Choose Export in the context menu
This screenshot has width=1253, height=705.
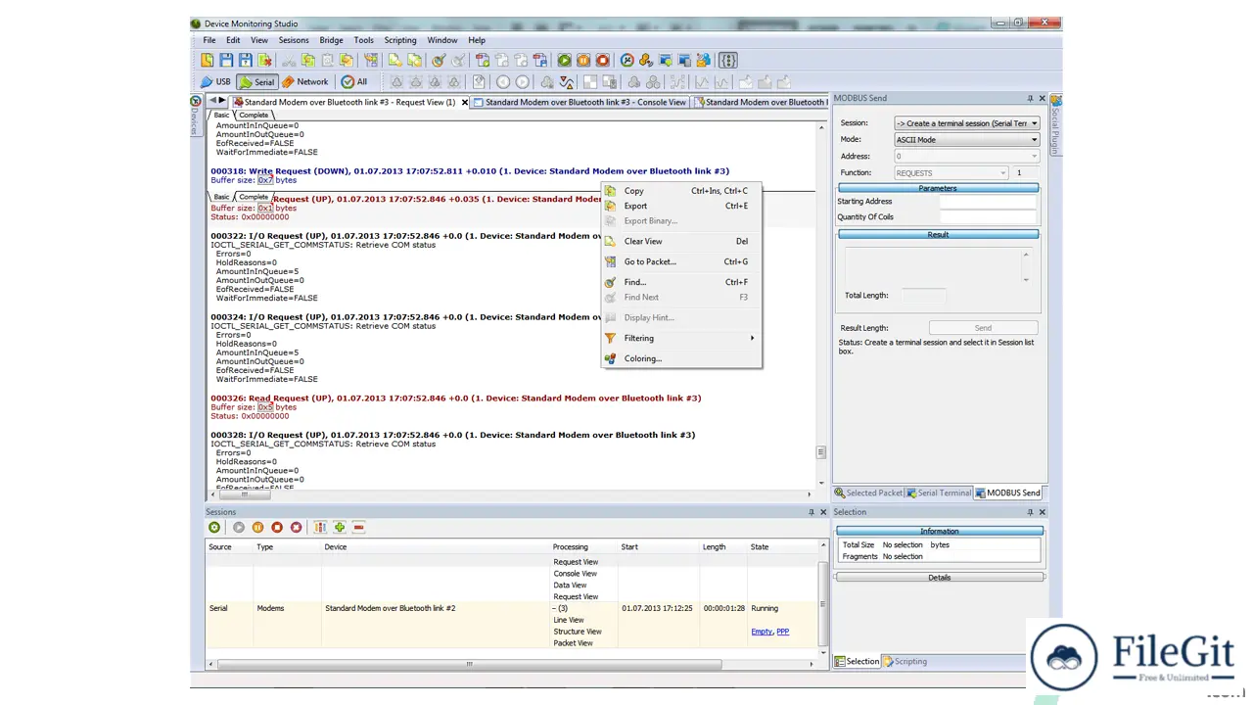[681, 206]
